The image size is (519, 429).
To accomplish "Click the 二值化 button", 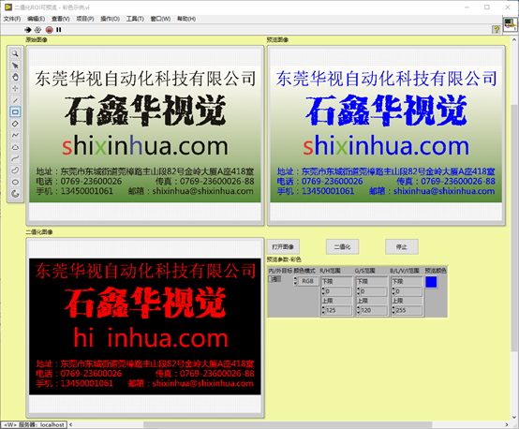I will click(342, 246).
